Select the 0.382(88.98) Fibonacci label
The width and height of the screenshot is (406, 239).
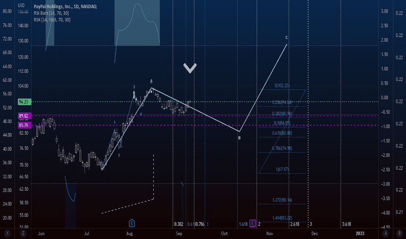[x=282, y=114]
